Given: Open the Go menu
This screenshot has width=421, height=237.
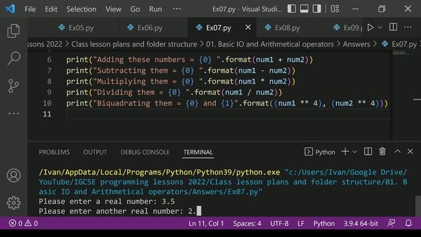Looking at the screenshot, I should (x=135, y=9).
